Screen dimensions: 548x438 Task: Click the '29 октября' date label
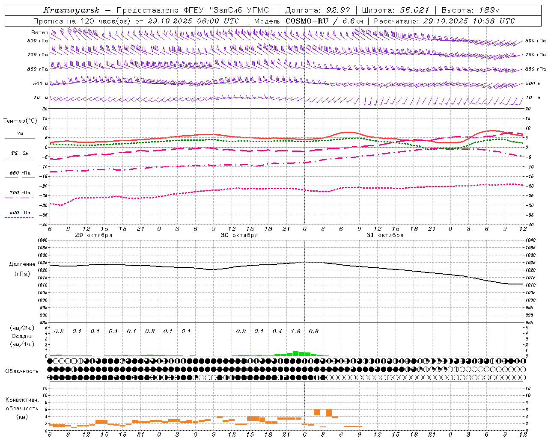click(93, 235)
